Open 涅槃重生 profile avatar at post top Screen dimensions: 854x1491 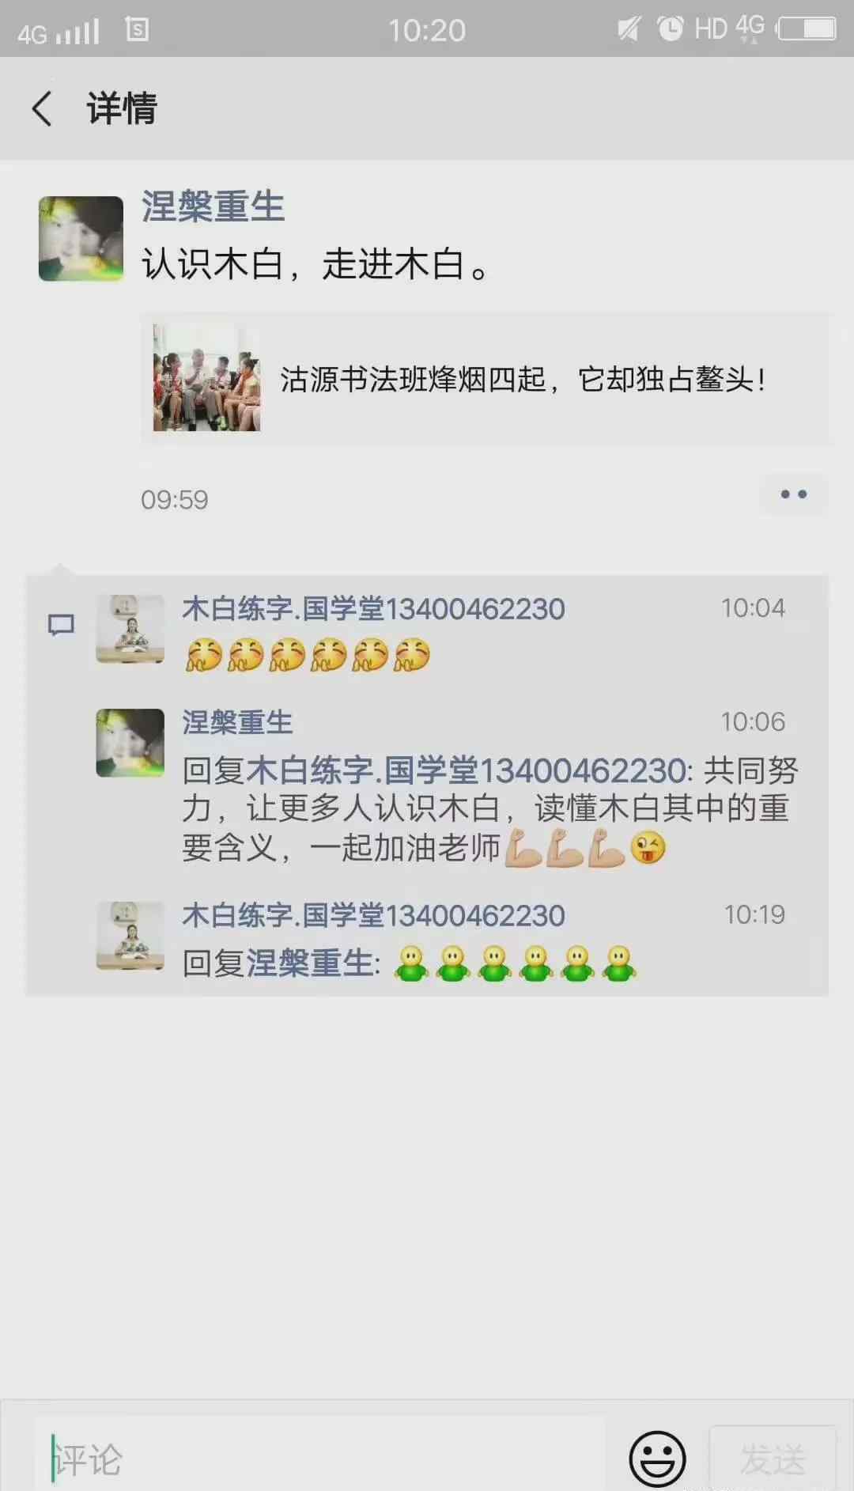pyautogui.click(x=81, y=239)
